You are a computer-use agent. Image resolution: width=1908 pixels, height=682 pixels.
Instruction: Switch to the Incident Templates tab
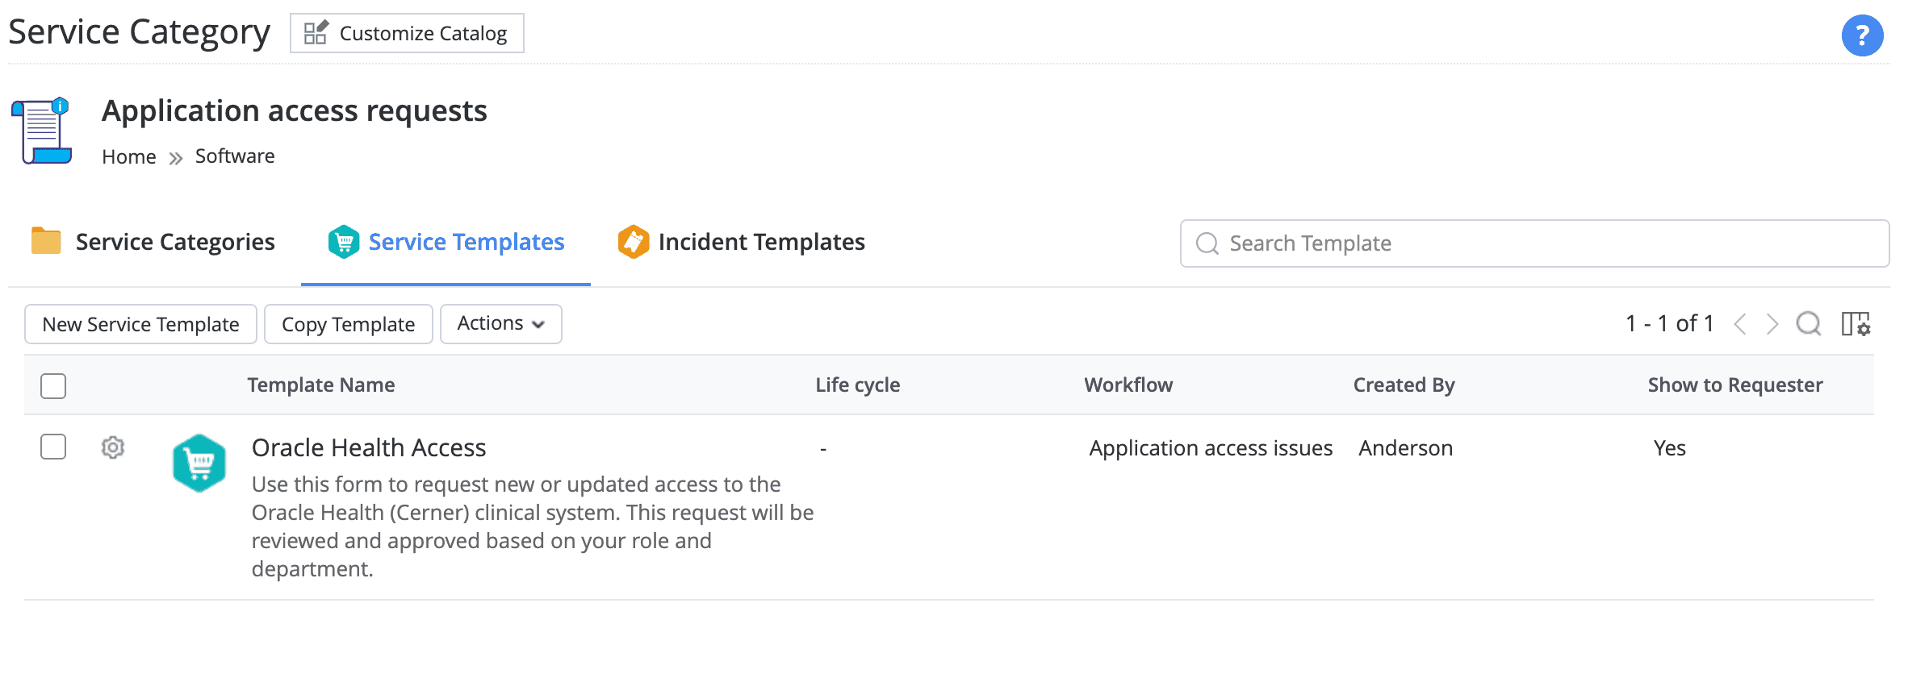tap(741, 242)
